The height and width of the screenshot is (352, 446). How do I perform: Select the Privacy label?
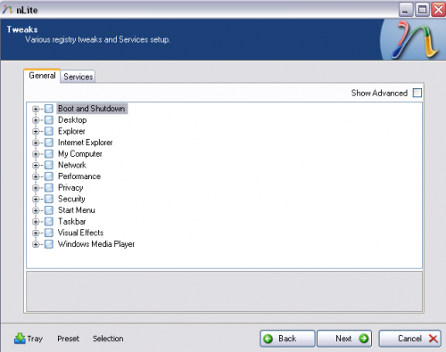[70, 188]
